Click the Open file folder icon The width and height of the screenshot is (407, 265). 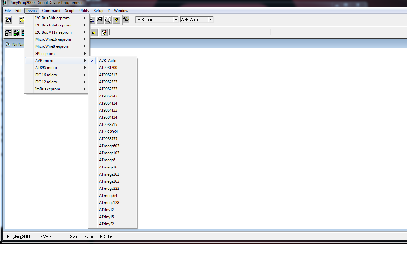click(22, 20)
